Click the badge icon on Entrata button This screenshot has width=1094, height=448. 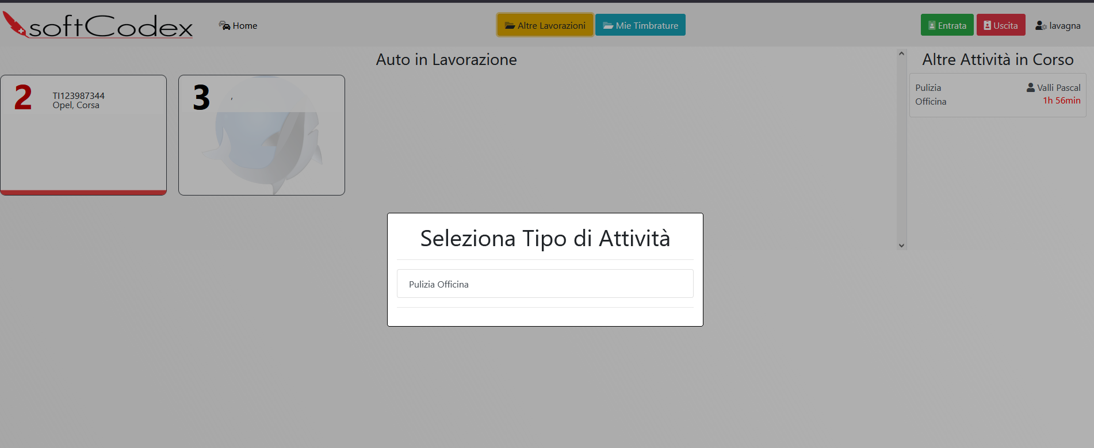click(x=932, y=25)
